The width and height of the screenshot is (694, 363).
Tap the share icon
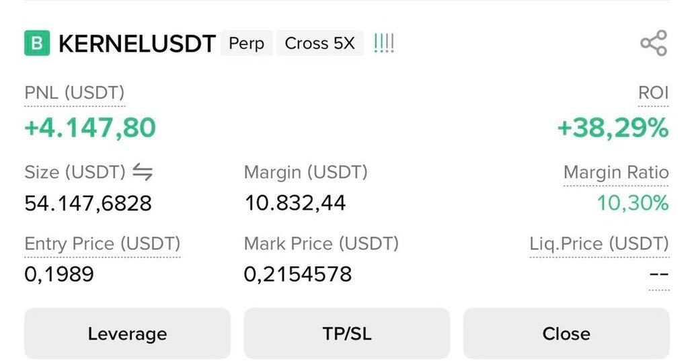click(x=653, y=44)
